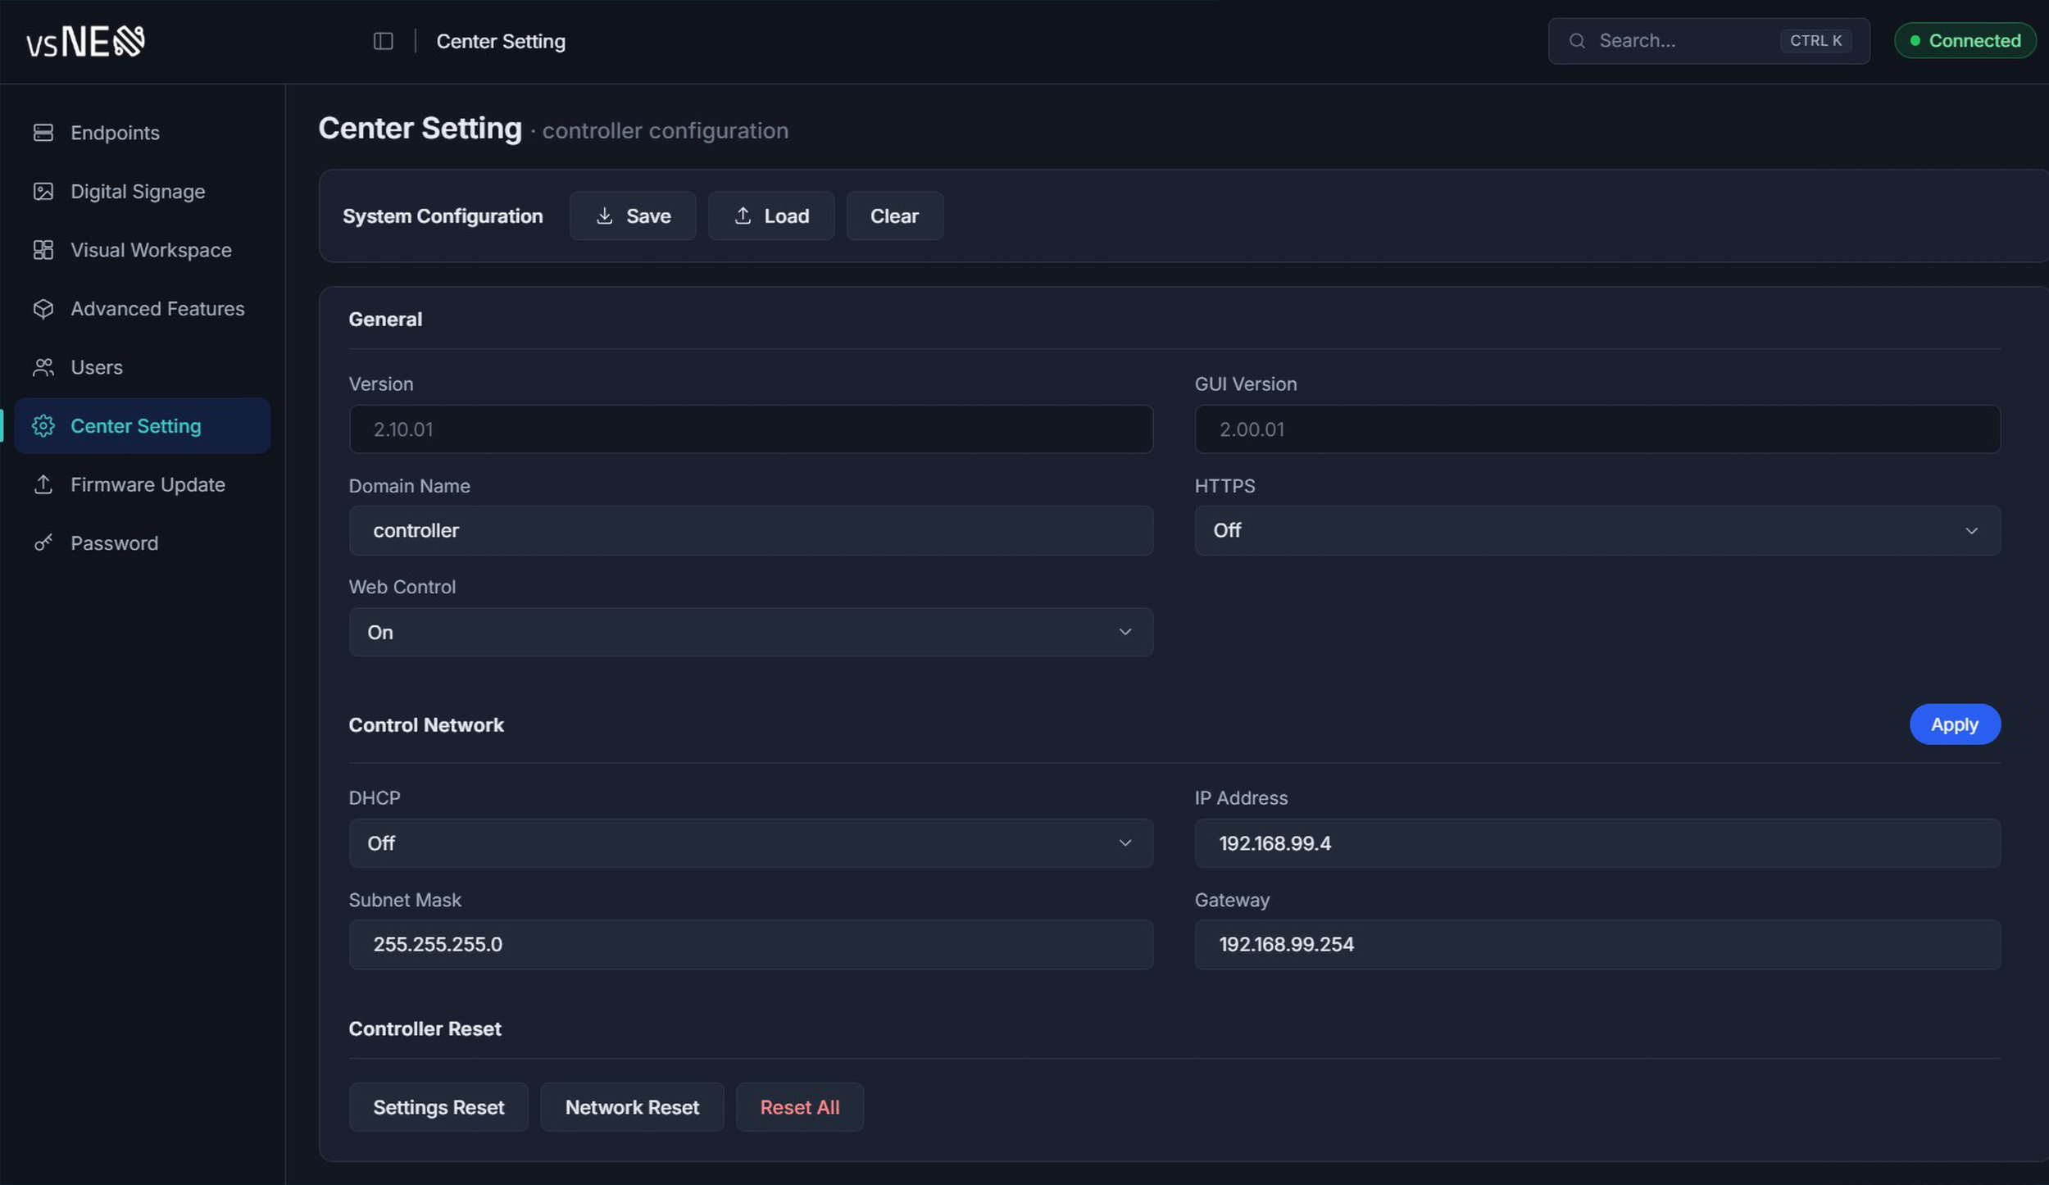The width and height of the screenshot is (2049, 1185).
Task: Click the Users people icon
Action: pyautogui.click(x=43, y=367)
